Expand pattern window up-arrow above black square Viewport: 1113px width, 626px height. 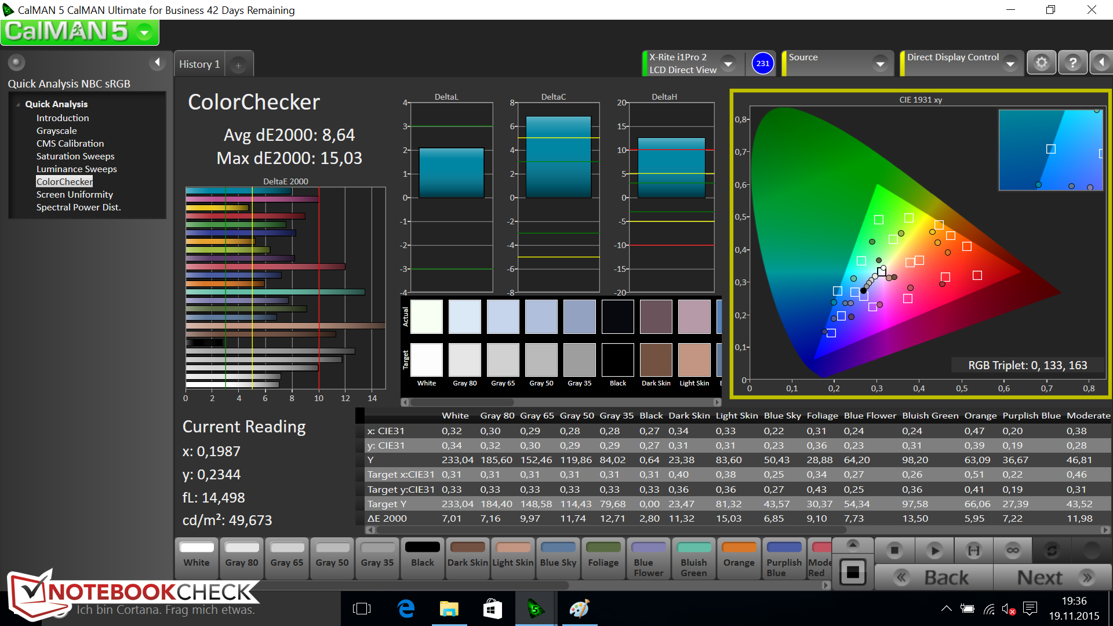(853, 544)
